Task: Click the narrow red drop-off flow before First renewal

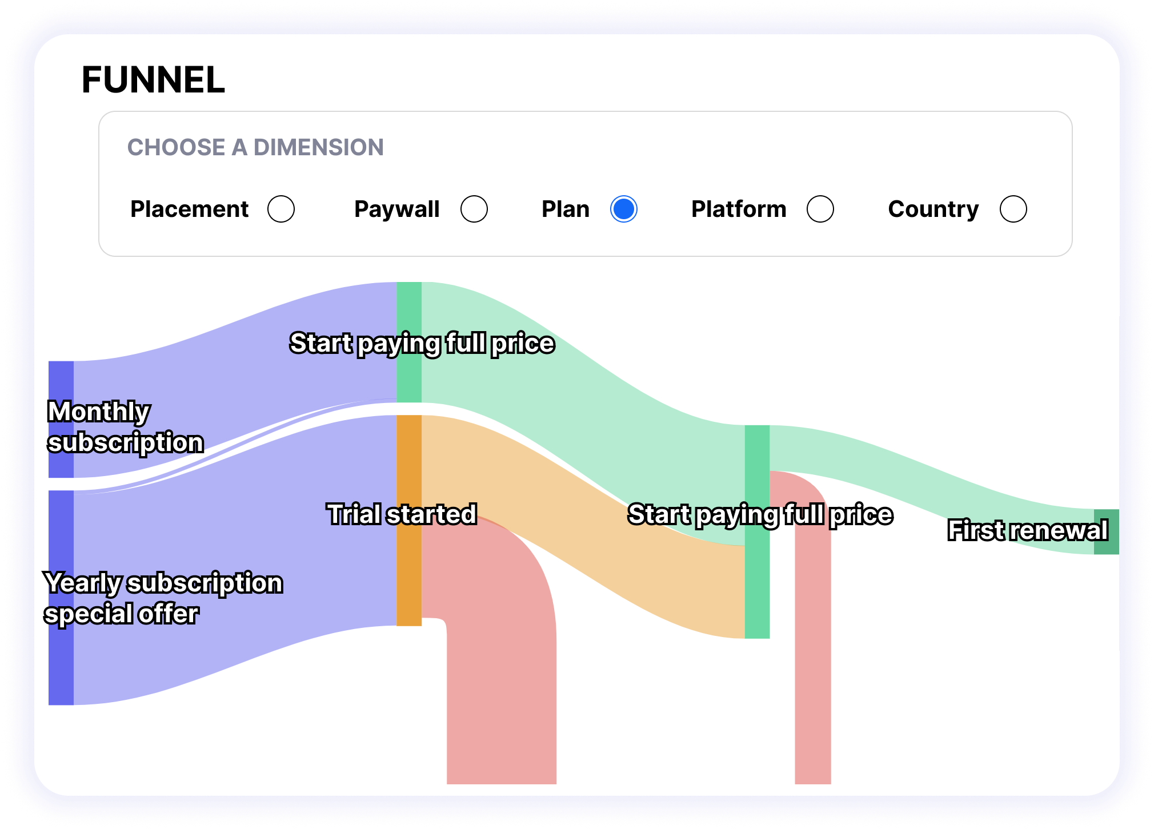Action: tap(813, 656)
